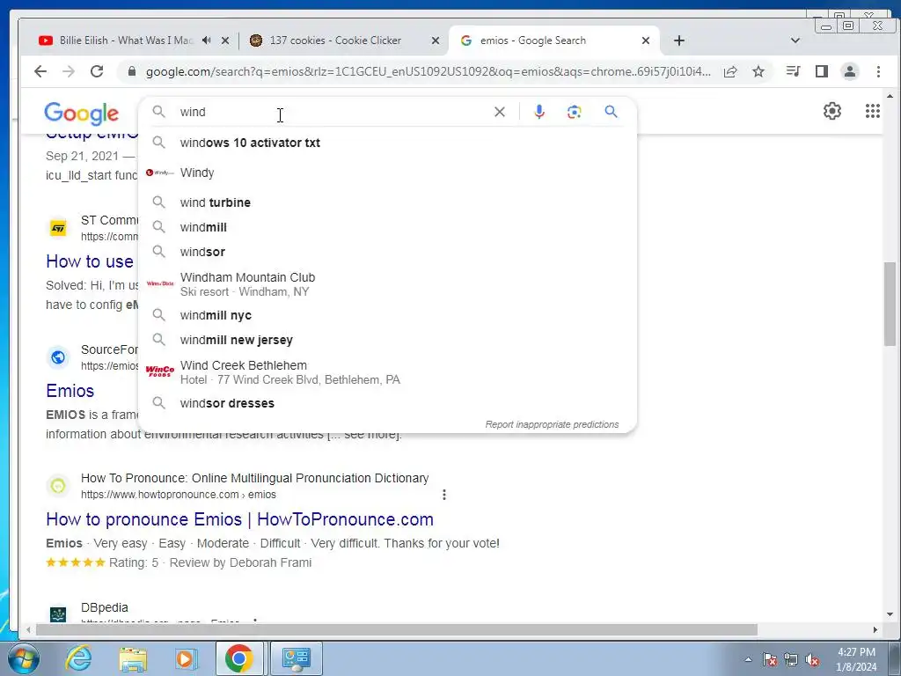Switch to the Cookie Clicker tab
901x676 pixels.
pyautogui.click(x=336, y=40)
